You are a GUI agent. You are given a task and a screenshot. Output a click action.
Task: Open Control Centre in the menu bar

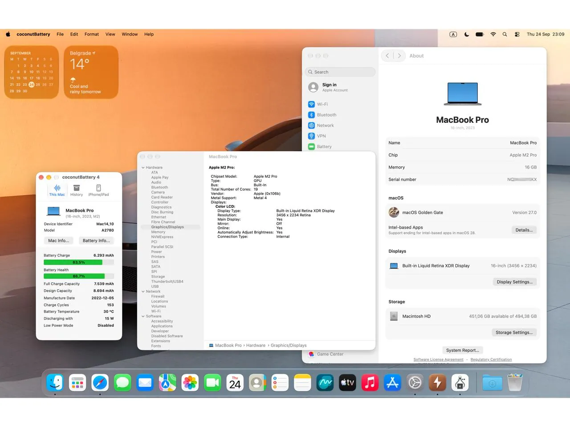click(x=517, y=34)
